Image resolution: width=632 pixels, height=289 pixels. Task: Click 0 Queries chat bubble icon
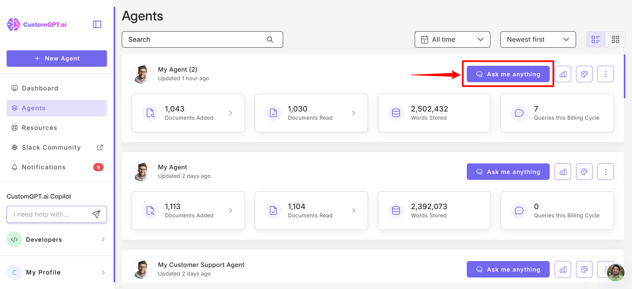[519, 211]
